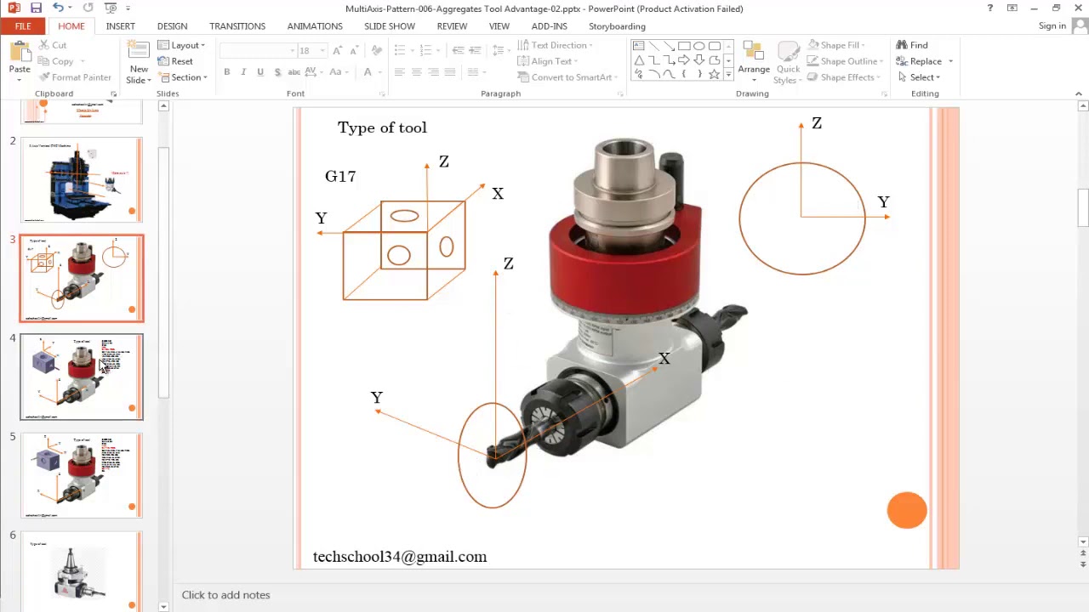1089x612 pixels.
Task: Switch to the ANIMATIONS tab
Action: coord(315,26)
